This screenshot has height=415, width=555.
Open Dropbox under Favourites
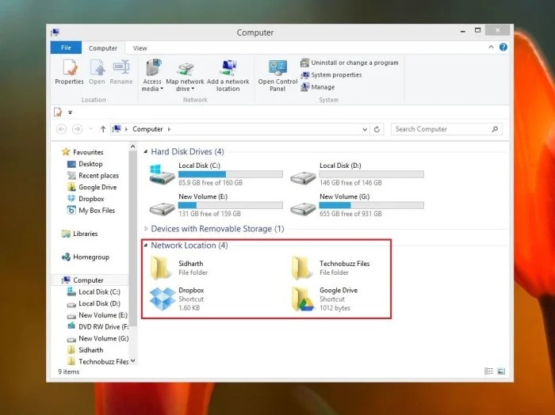click(86, 199)
